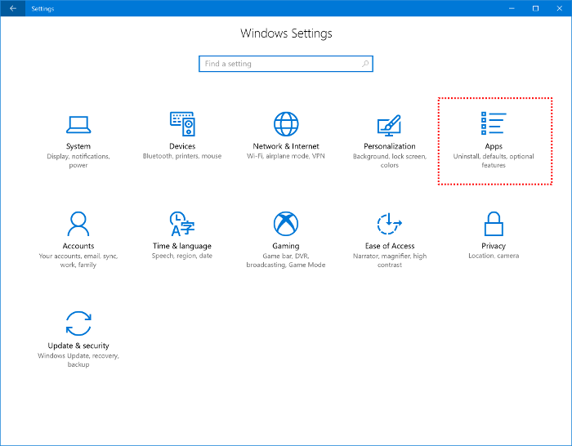Open the System laptop icon
Screen dimensions: 572x446
(78, 125)
